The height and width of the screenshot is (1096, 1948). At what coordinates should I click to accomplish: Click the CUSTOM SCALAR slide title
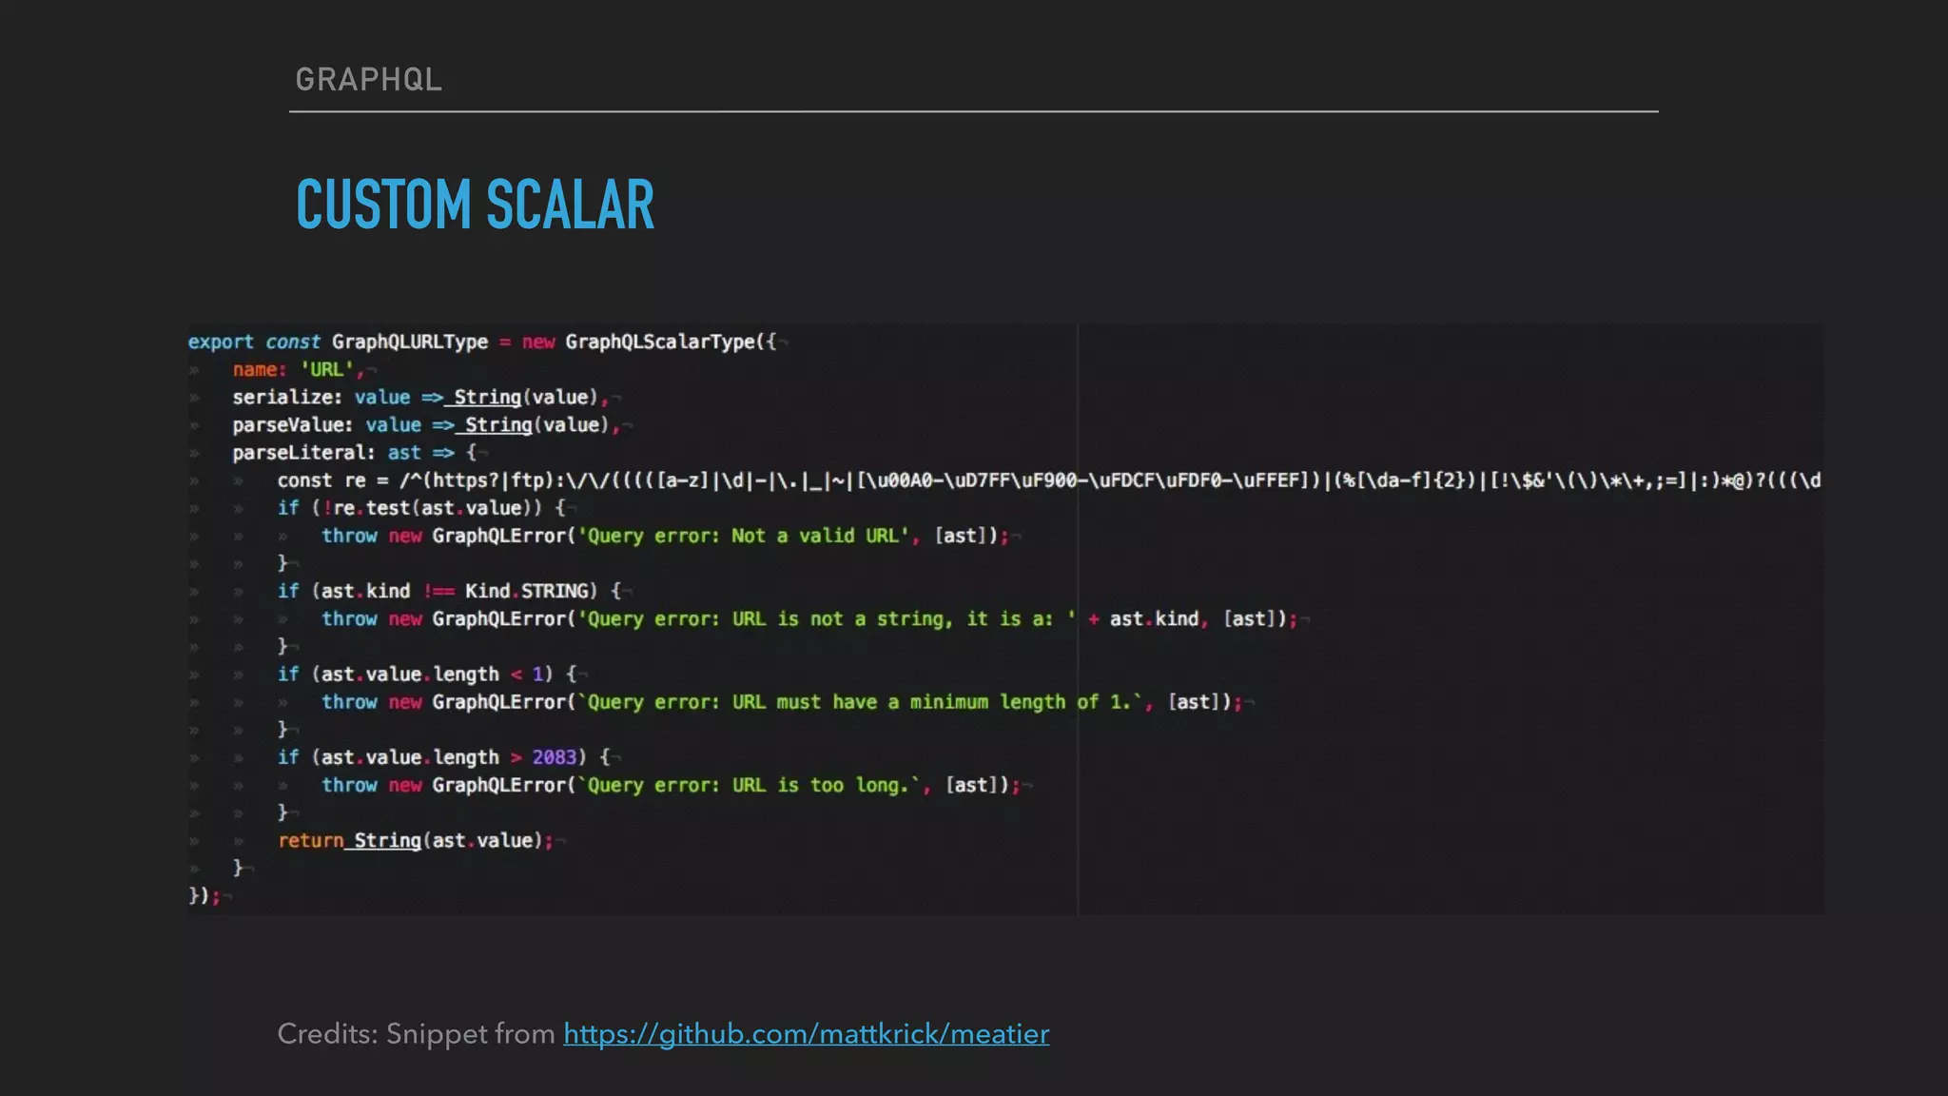pos(475,205)
